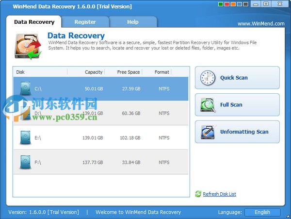Click the 102.18 GB free space cell
Image resolution: width=291 pixels, height=219 pixels.
click(130, 137)
